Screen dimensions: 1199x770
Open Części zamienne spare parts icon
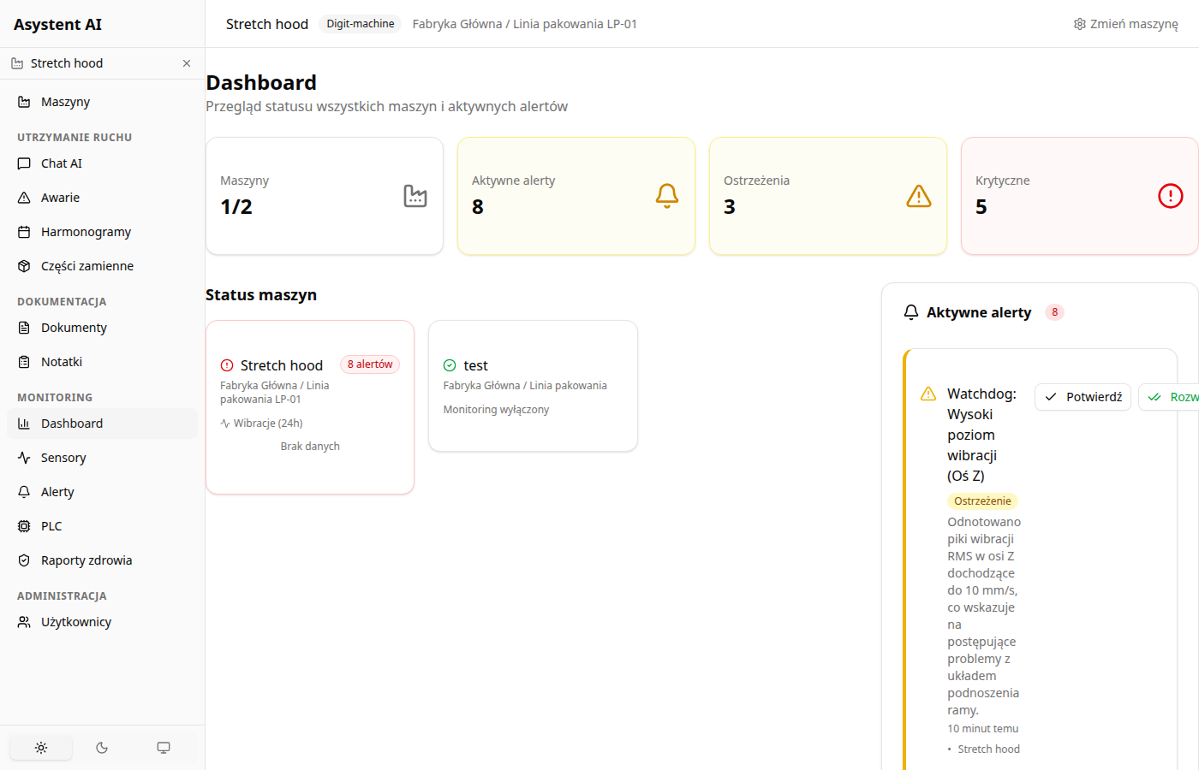[x=23, y=265]
